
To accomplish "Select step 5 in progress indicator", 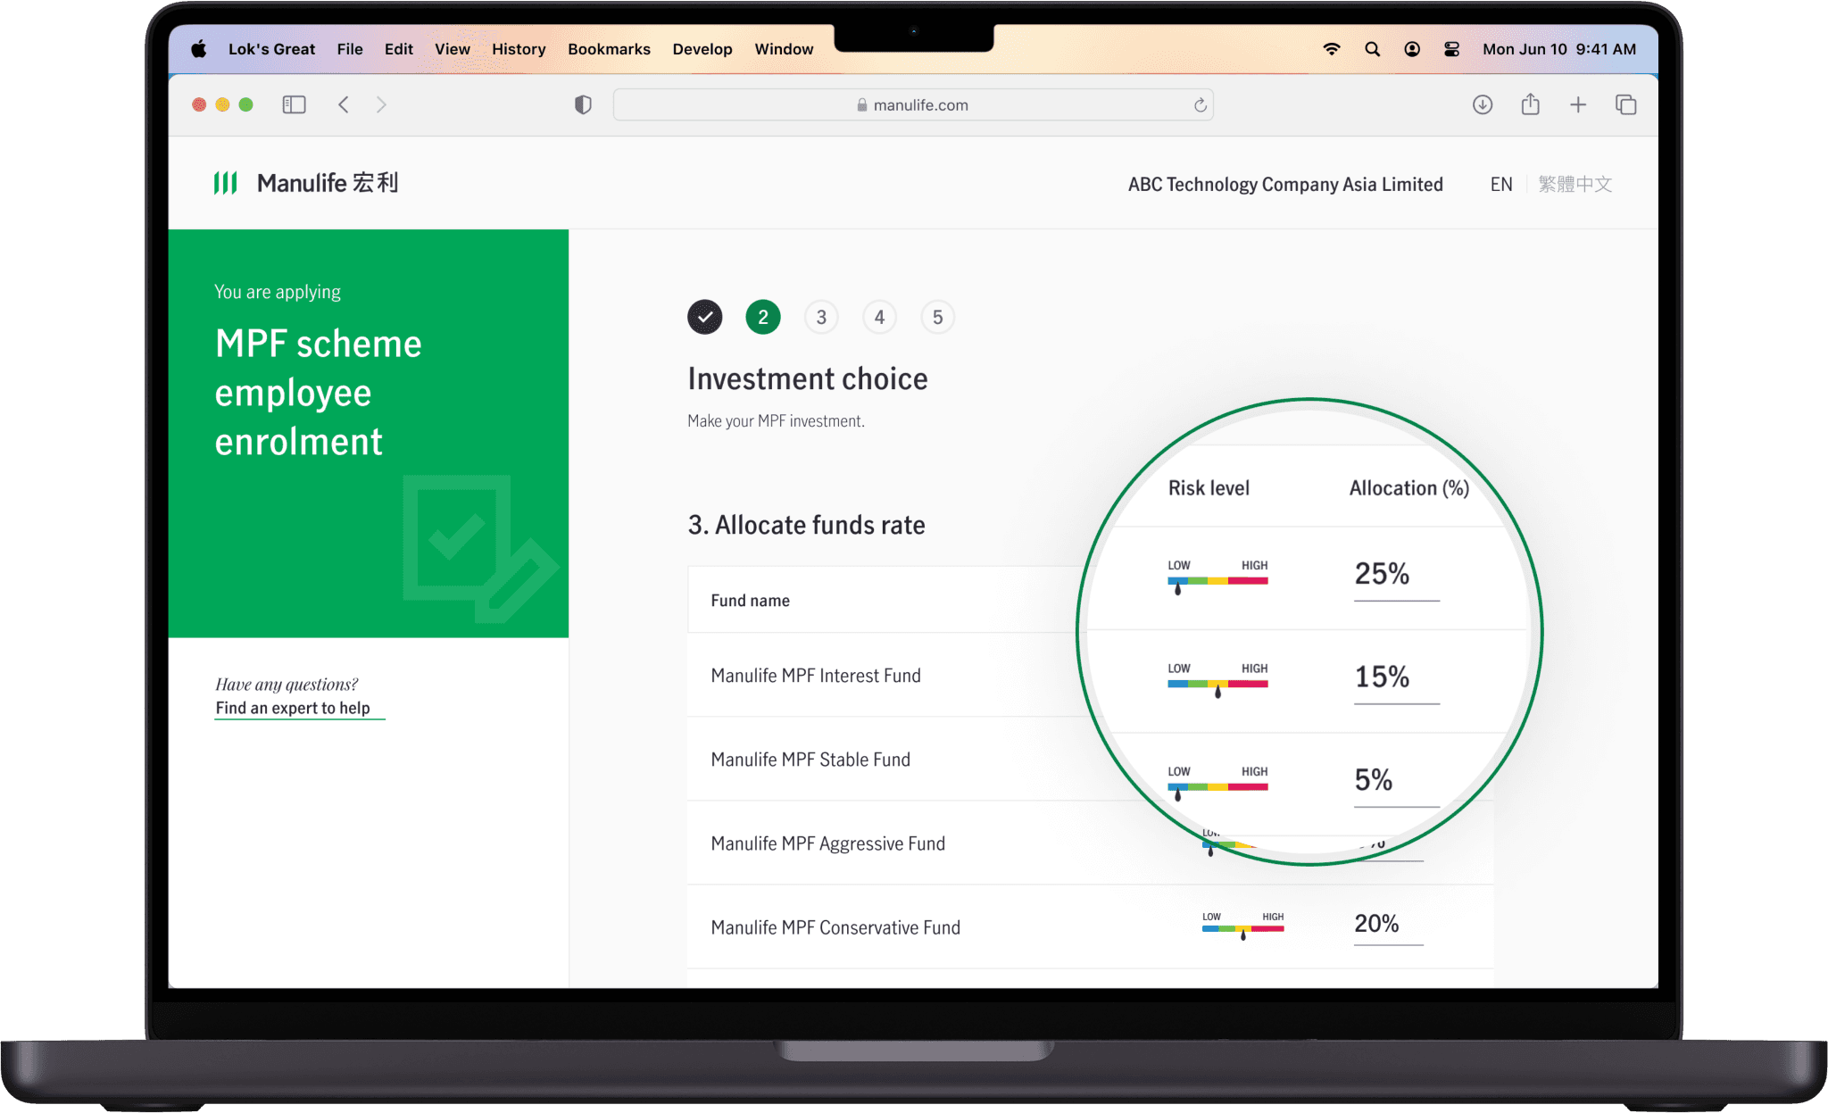I will click(x=937, y=317).
